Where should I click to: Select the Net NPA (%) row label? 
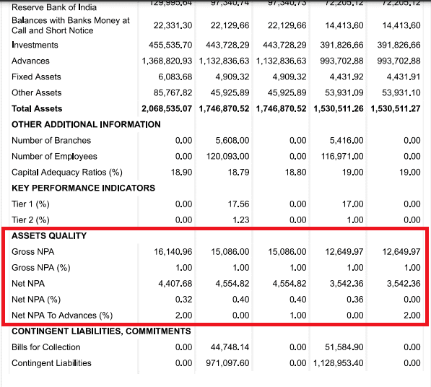36,300
